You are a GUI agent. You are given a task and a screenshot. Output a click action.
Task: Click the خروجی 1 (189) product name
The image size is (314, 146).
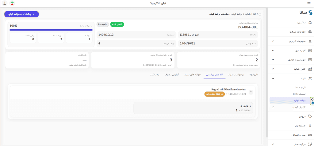coord(190,35)
